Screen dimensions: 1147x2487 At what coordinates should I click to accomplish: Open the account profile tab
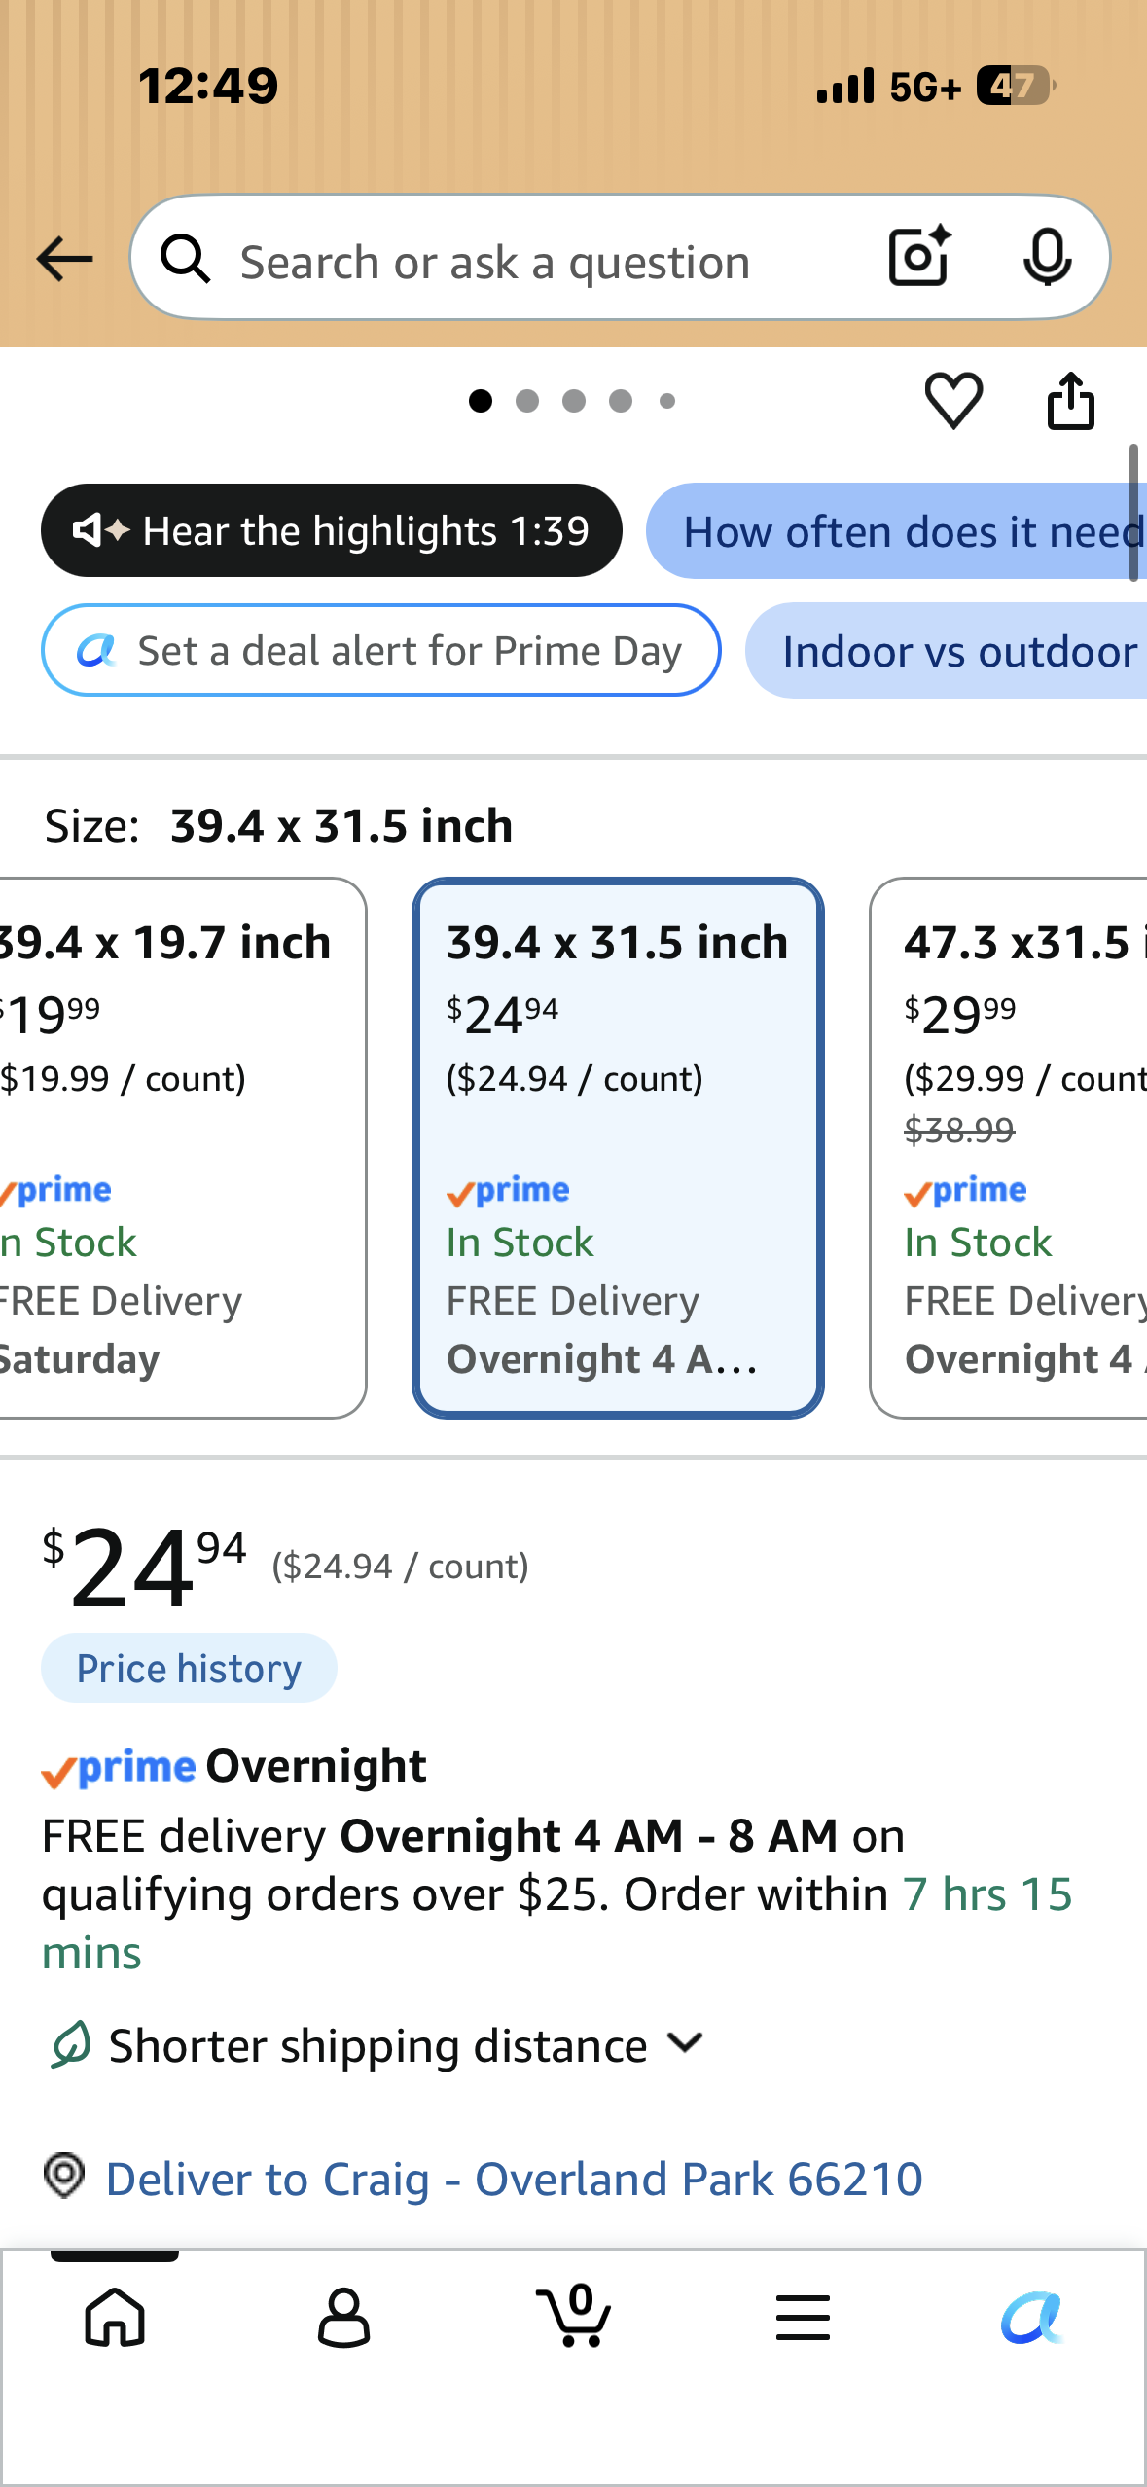(x=344, y=2318)
